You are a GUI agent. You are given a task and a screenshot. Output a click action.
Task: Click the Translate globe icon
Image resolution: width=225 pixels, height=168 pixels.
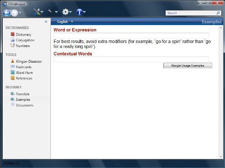pyautogui.click(x=13, y=94)
